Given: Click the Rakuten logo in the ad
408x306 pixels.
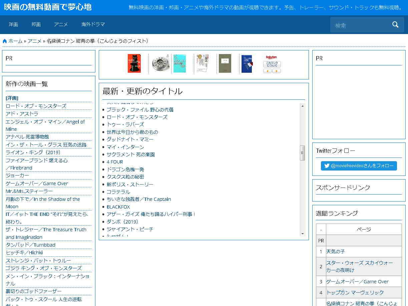Looking at the screenshot, I should click(272, 57).
